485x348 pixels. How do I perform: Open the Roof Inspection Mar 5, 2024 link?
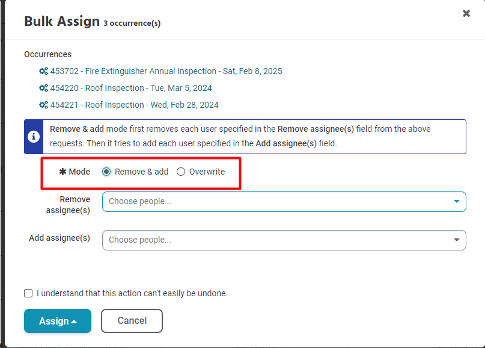[131, 88]
